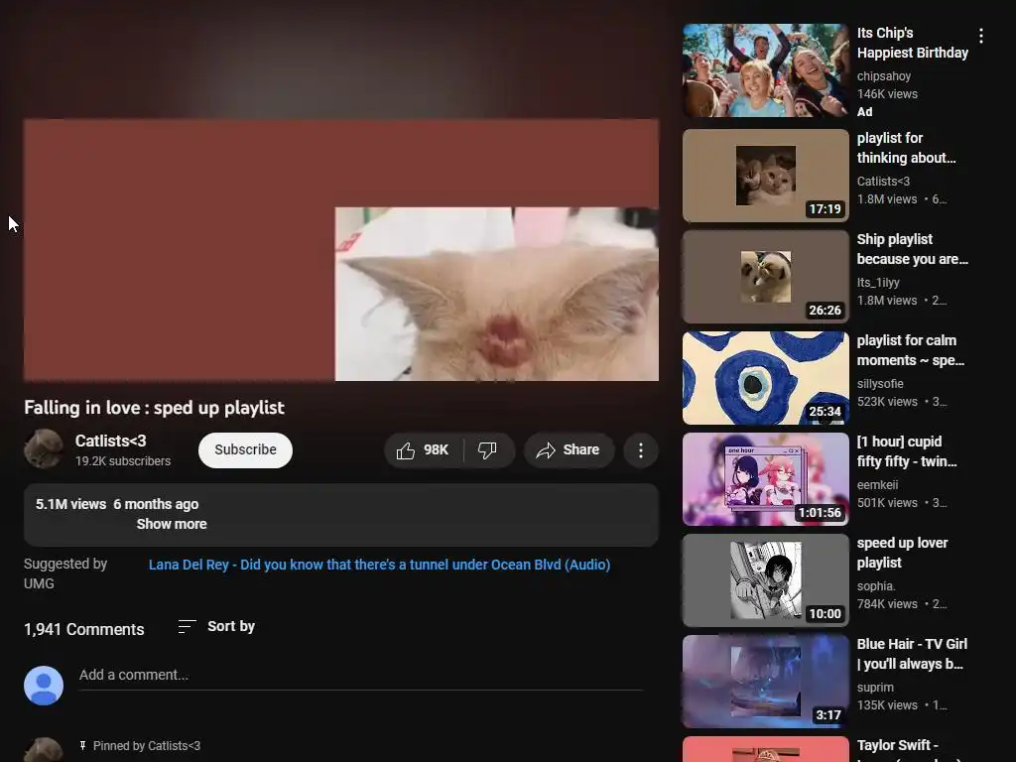Screen dimensions: 1016x762
Task: Open 17:19 playlist for thinking about thumbnail
Action: click(x=765, y=175)
